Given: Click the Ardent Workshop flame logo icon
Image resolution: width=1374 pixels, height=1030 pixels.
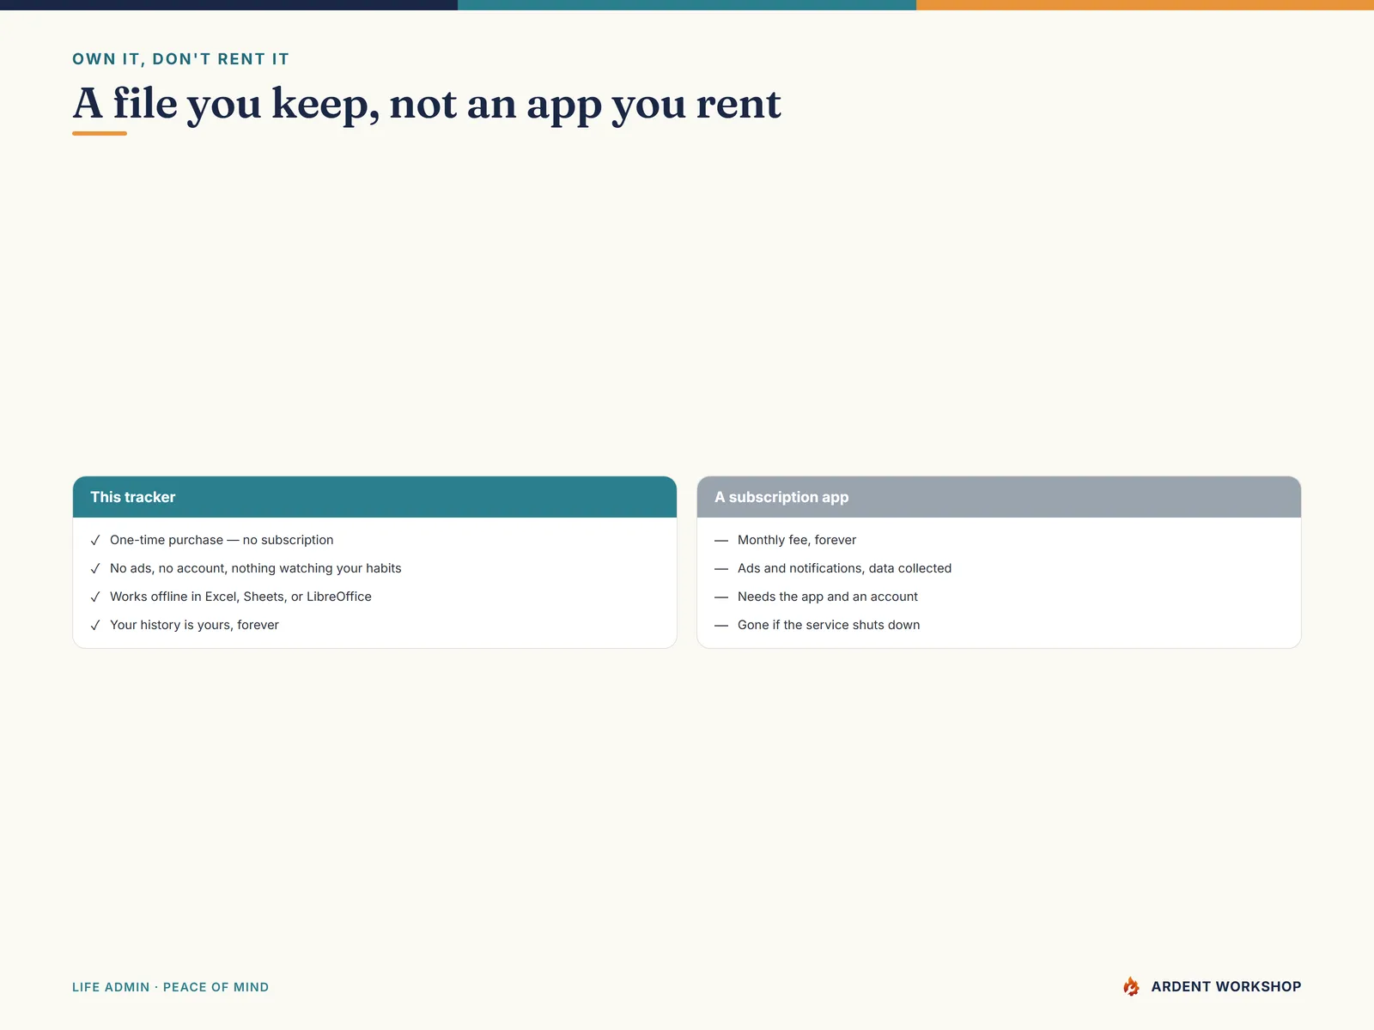Looking at the screenshot, I should (1131, 986).
